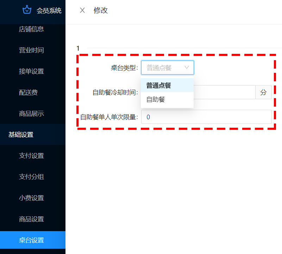Click the crown logo icon
The height and width of the screenshot is (254, 282).
(x=27, y=10)
